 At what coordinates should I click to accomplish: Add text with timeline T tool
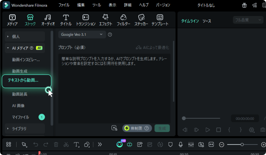point(76,145)
